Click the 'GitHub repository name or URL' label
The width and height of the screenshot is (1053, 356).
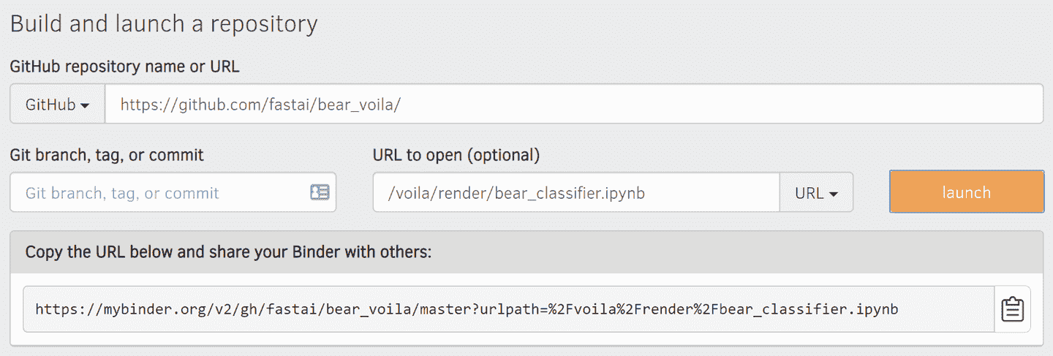coord(125,67)
